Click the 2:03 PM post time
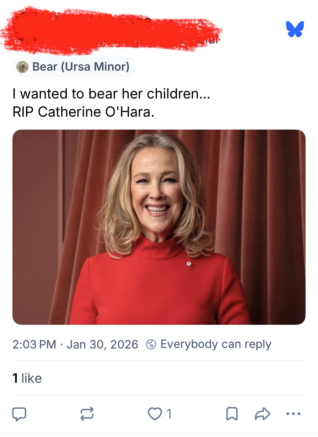318x437 pixels. click(34, 344)
